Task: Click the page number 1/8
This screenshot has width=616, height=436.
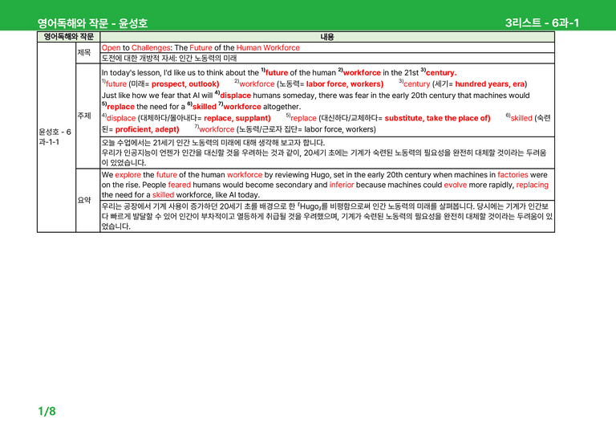Action: click(x=47, y=411)
